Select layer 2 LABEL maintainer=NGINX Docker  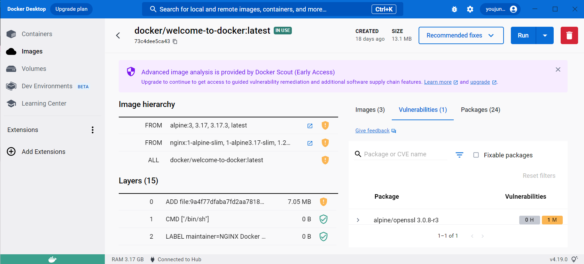[x=228, y=237]
